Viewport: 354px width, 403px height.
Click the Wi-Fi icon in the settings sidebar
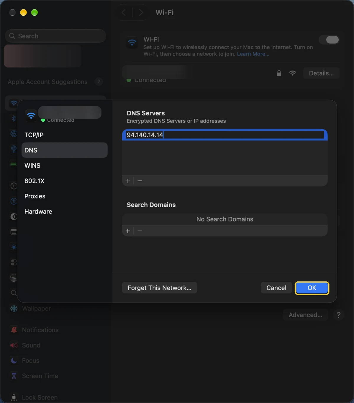(x=14, y=103)
